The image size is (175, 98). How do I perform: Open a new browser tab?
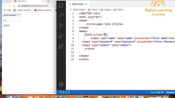tap(48, 1)
